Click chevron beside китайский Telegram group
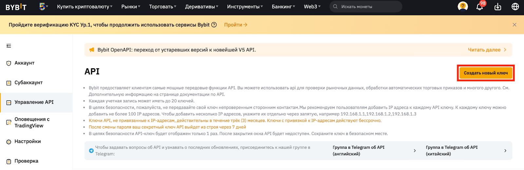The height and width of the screenshot is (170, 524). [x=505, y=151]
